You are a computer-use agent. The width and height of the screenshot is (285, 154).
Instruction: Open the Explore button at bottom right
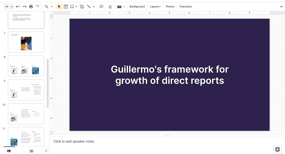(x=278, y=149)
